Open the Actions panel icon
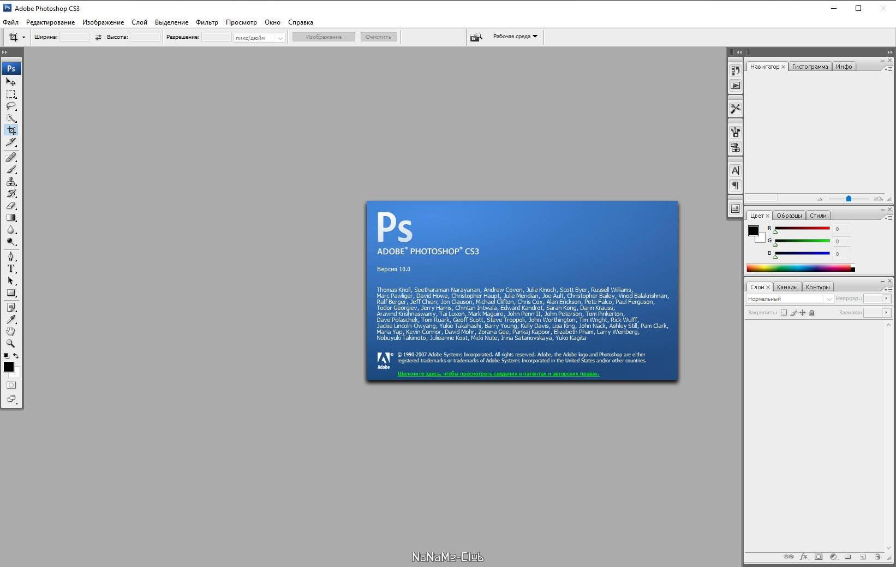896x567 pixels. tap(735, 86)
